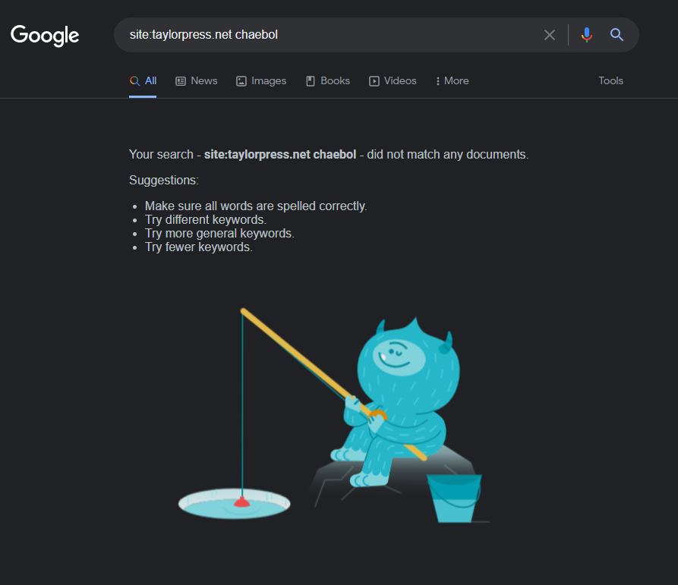Click the Books tab book icon
Viewport: 678px width, 585px height.
pyautogui.click(x=311, y=81)
